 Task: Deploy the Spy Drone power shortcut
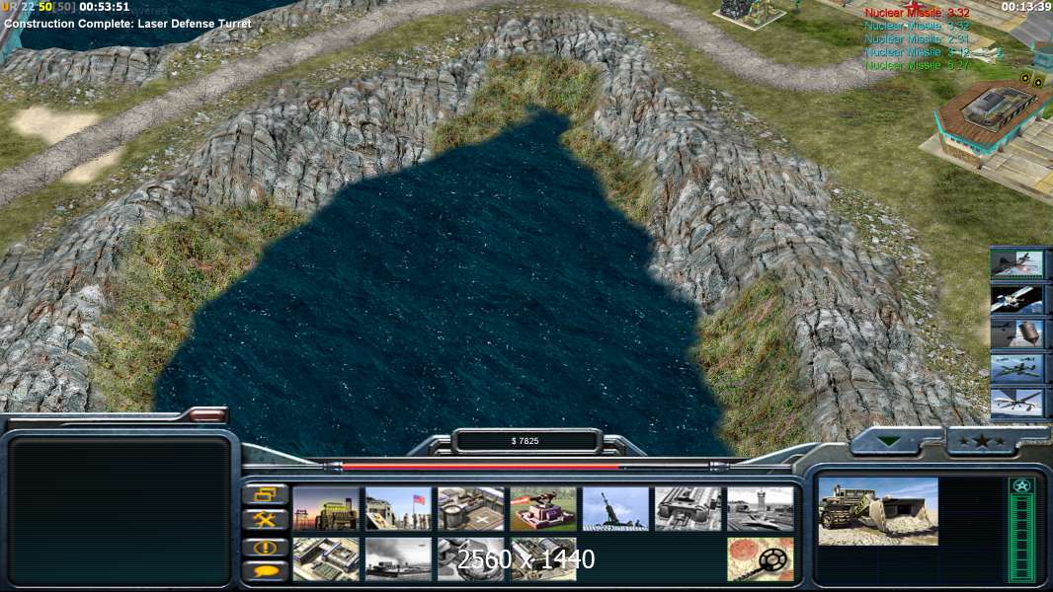1016,403
